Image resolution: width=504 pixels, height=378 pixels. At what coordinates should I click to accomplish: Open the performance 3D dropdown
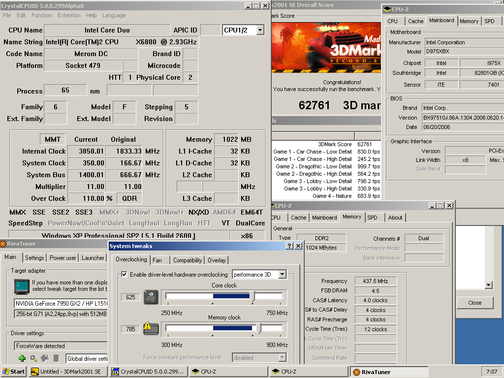click(282, 275)
